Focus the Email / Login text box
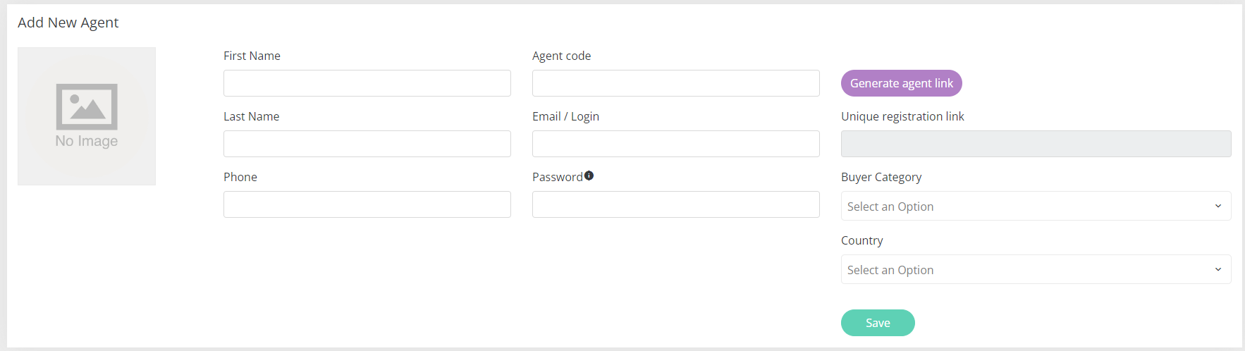The height and width of the screenshot is (351, 1245). coord(675,144)
